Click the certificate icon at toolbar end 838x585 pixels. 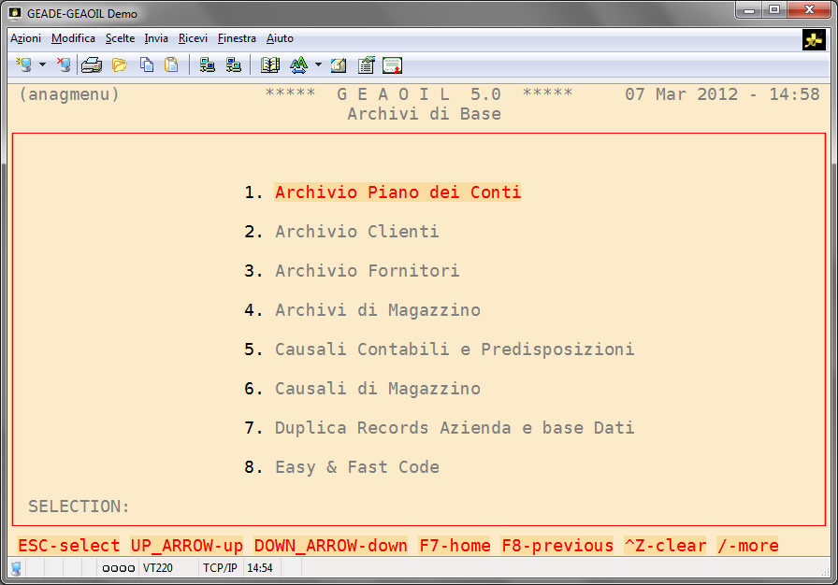393,64
